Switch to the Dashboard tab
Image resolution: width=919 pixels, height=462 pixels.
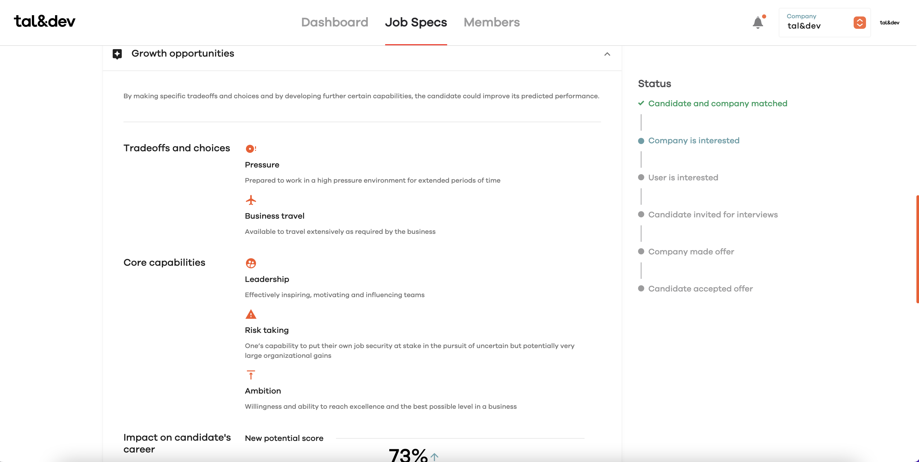coord(335,22)
